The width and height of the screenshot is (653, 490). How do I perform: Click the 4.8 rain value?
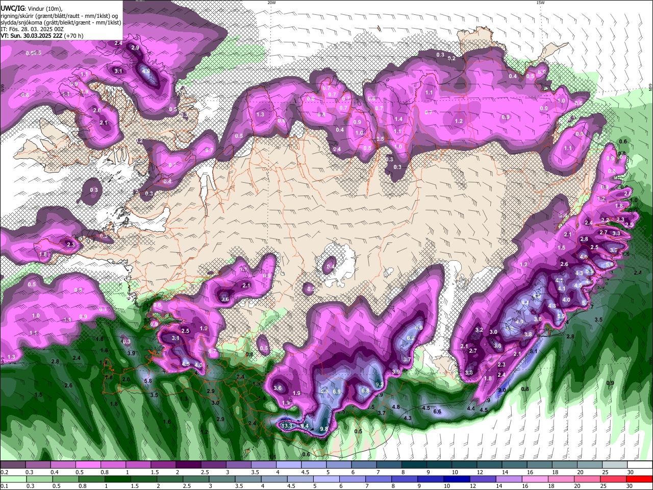(x=396, y=407)
